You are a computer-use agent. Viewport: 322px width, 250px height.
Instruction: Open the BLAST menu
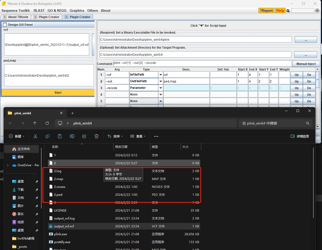pyautogui.click(x=39, y=10)
